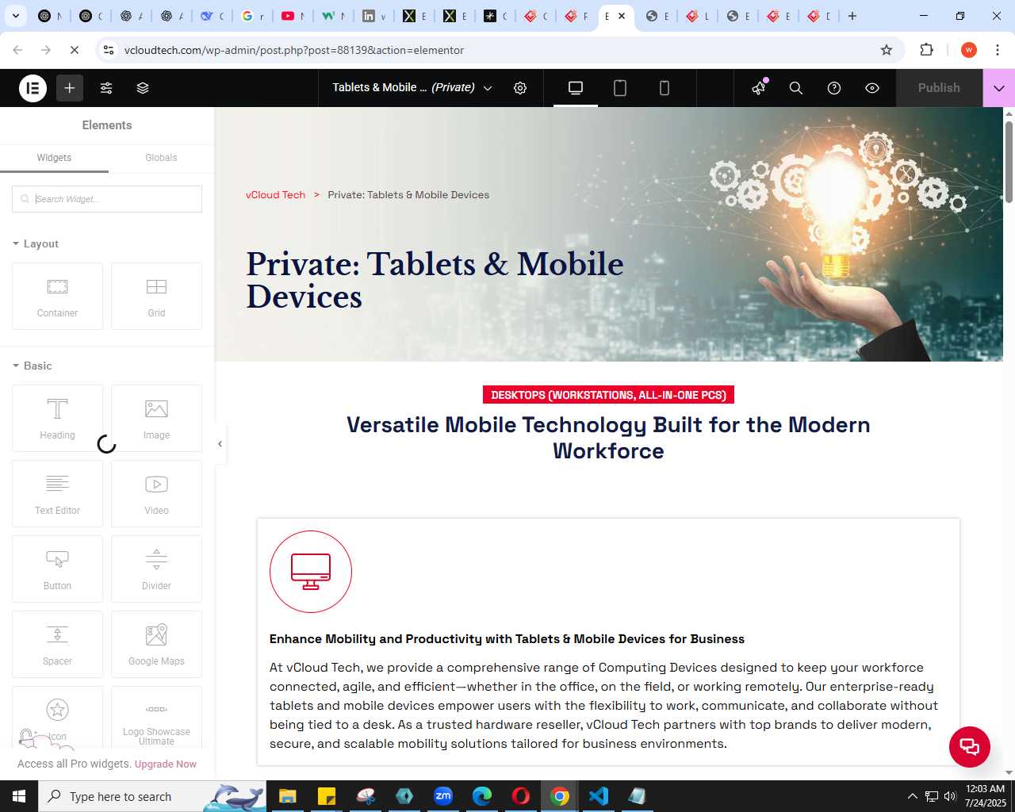Select the Text Editor widget

point(57,493)
